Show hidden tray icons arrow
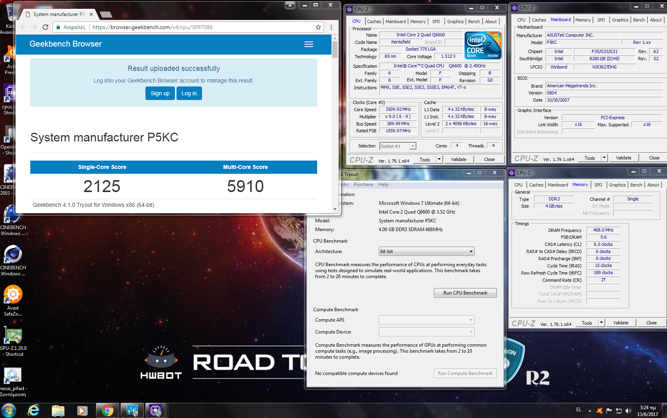Image resolution: width=667 pixels, height=418 pixels. (x=590, y=410)
